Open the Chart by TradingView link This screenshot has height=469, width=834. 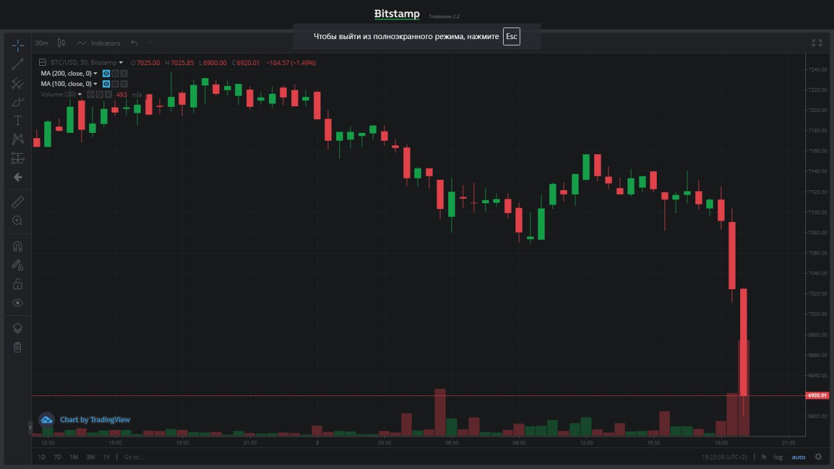pos(95,419)
